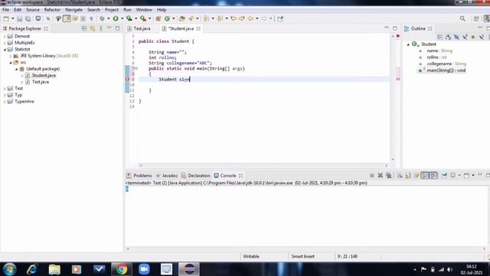Toggle Show Console on Standard Out button
The image size is (490, 276).
coord(425,176)
